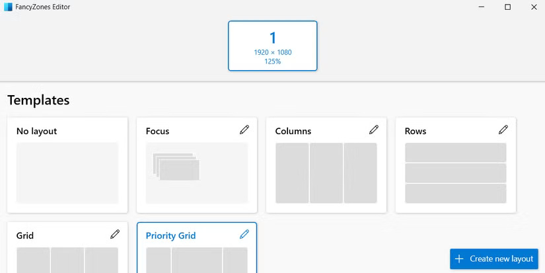Edit the Grid template using pencil icon
This screenshot has width=545, height=273.
(x=115, y=234)
